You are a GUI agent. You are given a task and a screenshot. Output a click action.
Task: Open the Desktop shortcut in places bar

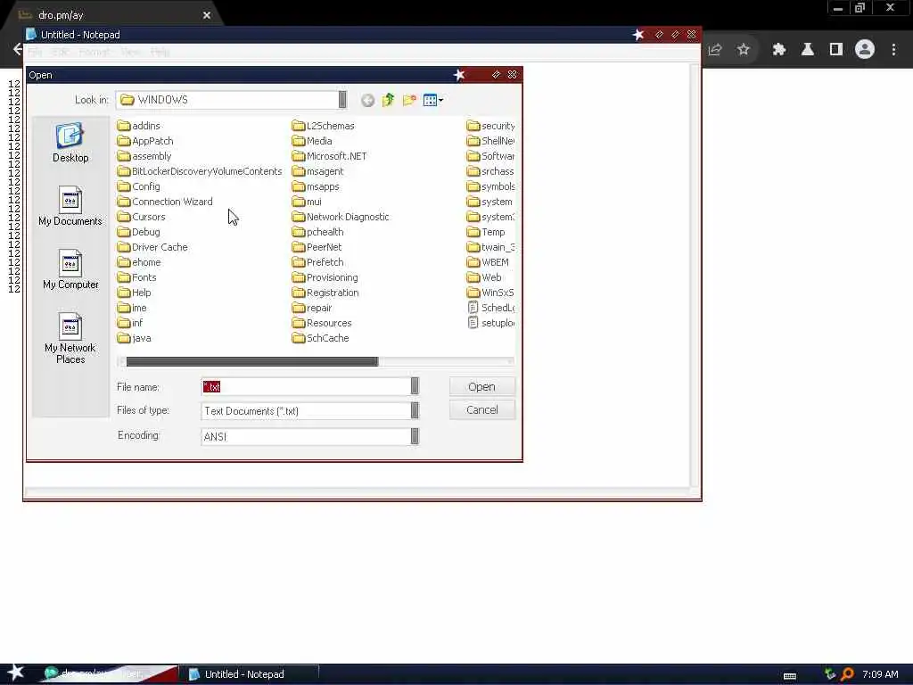[70, 143]
